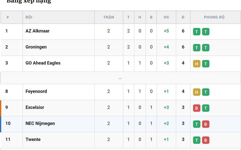
Task: Sort by the TRẬN column header
Action: (109, 17)
